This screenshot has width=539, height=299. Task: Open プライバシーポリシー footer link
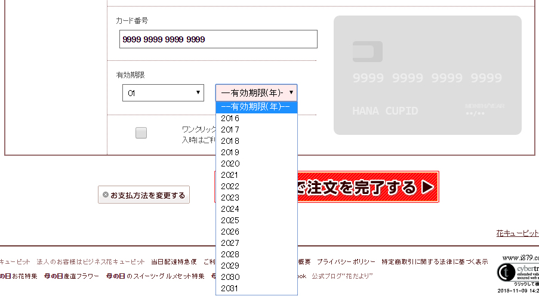pos(346,262)
